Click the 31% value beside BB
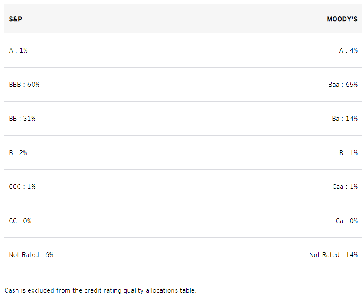The width and height of the screenshot is (362, 300). [29, 119]
